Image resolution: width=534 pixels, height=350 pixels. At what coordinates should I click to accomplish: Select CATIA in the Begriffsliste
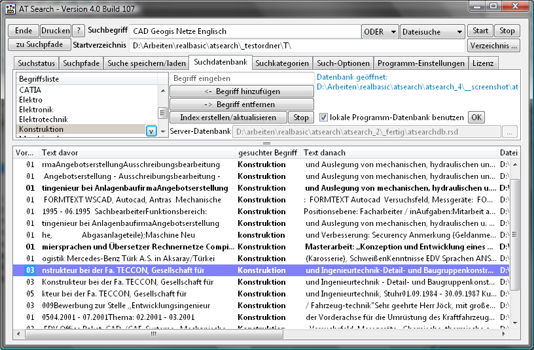click(x=87, y=90)
